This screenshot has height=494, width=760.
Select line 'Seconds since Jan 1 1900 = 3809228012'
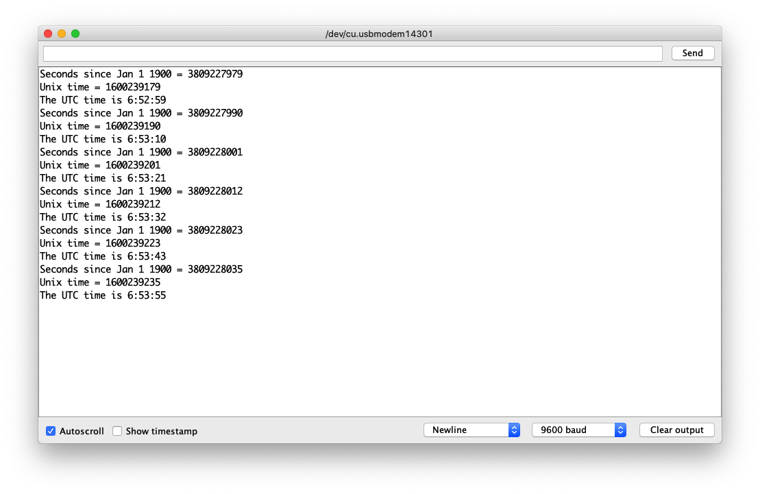pos(141,191)
